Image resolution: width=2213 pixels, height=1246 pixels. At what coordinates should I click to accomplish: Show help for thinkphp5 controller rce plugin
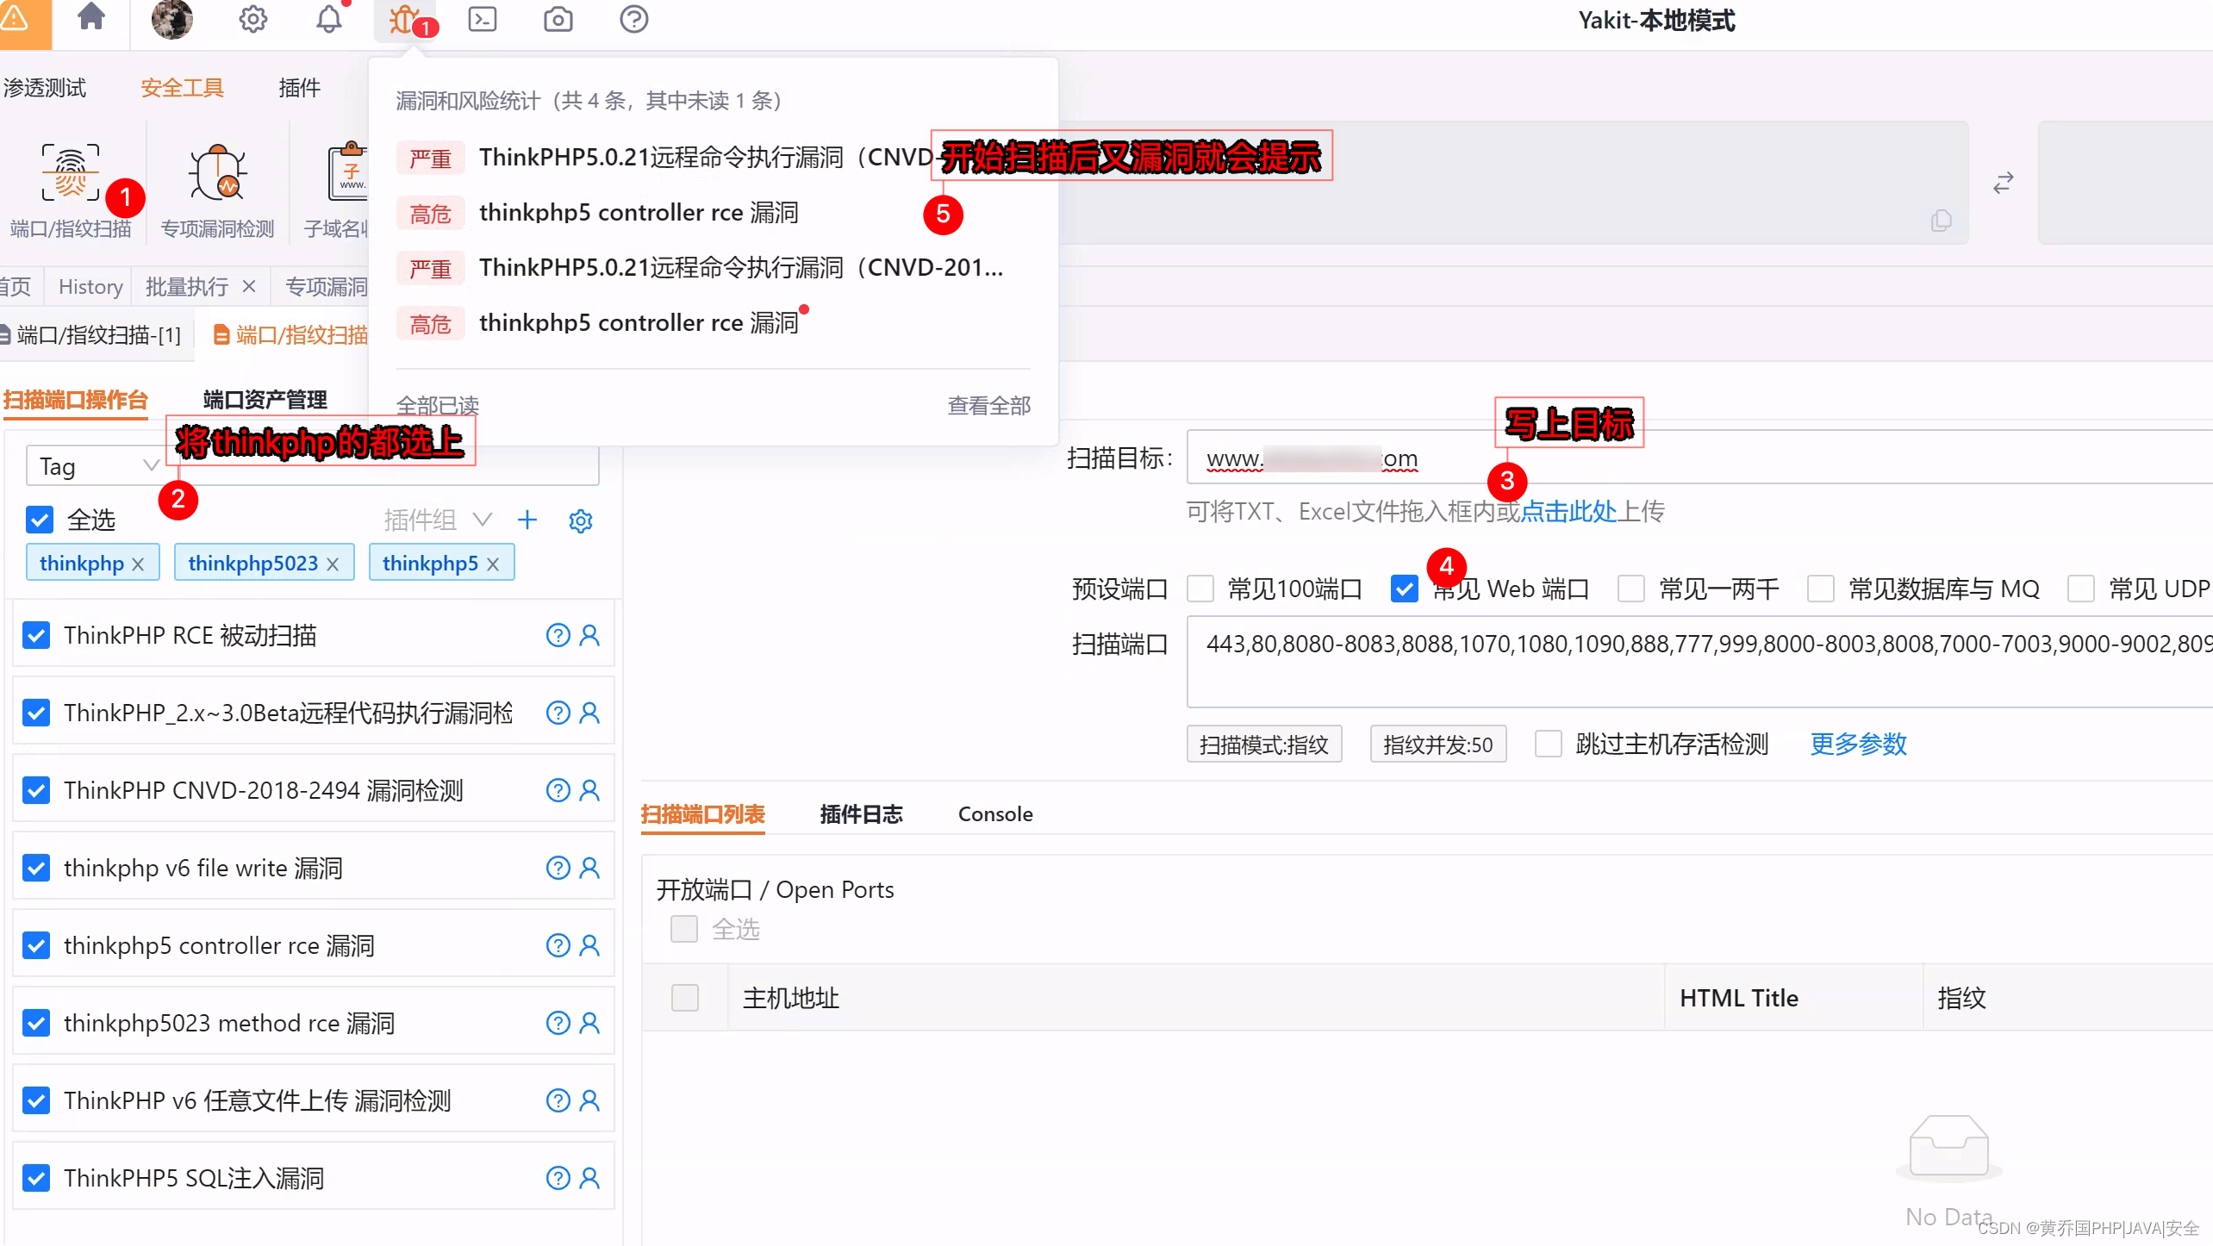click(558, 945)
